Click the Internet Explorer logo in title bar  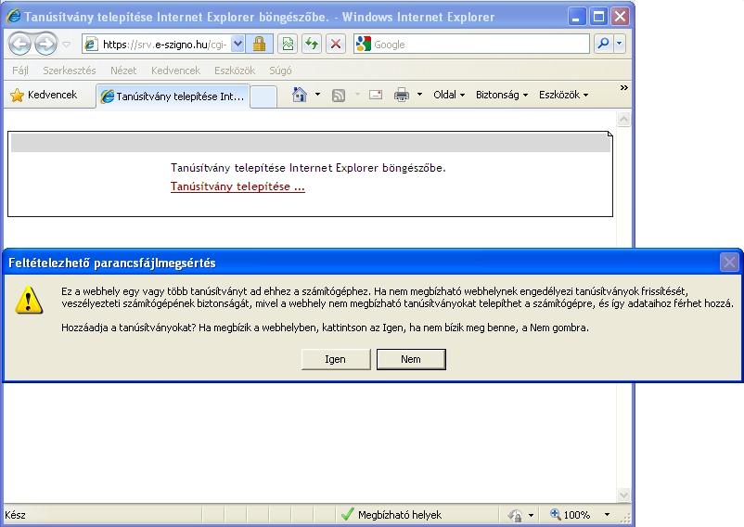14,16
